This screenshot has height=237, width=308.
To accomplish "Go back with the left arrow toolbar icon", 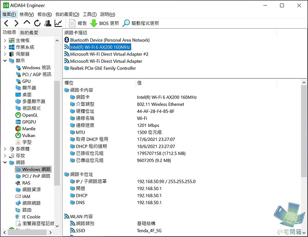I will [x=6, y=23].
